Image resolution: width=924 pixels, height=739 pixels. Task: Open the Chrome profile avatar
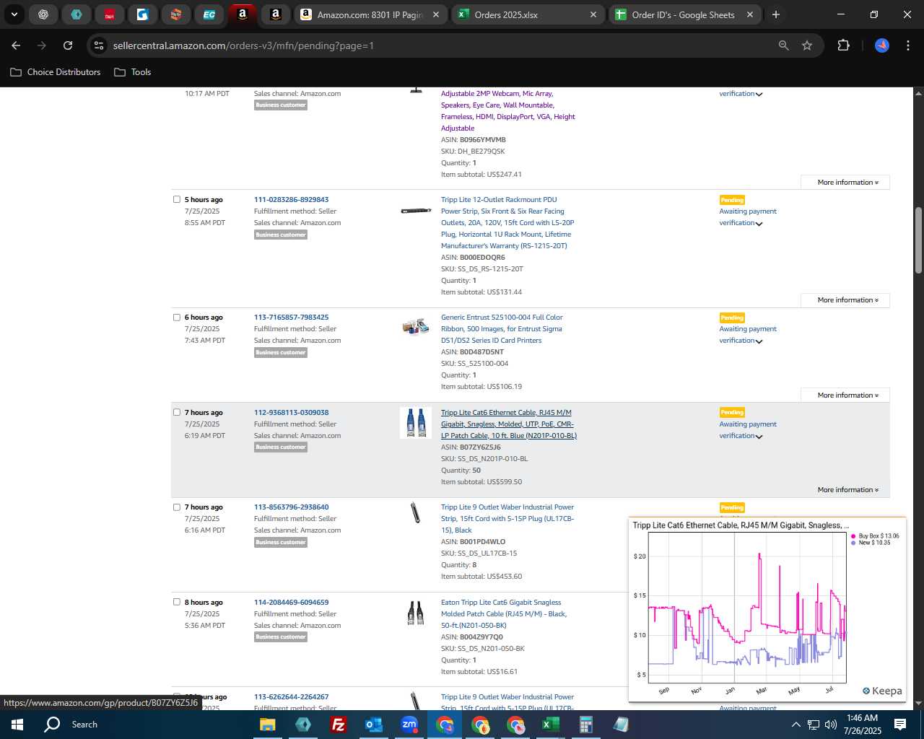(882, 45)
